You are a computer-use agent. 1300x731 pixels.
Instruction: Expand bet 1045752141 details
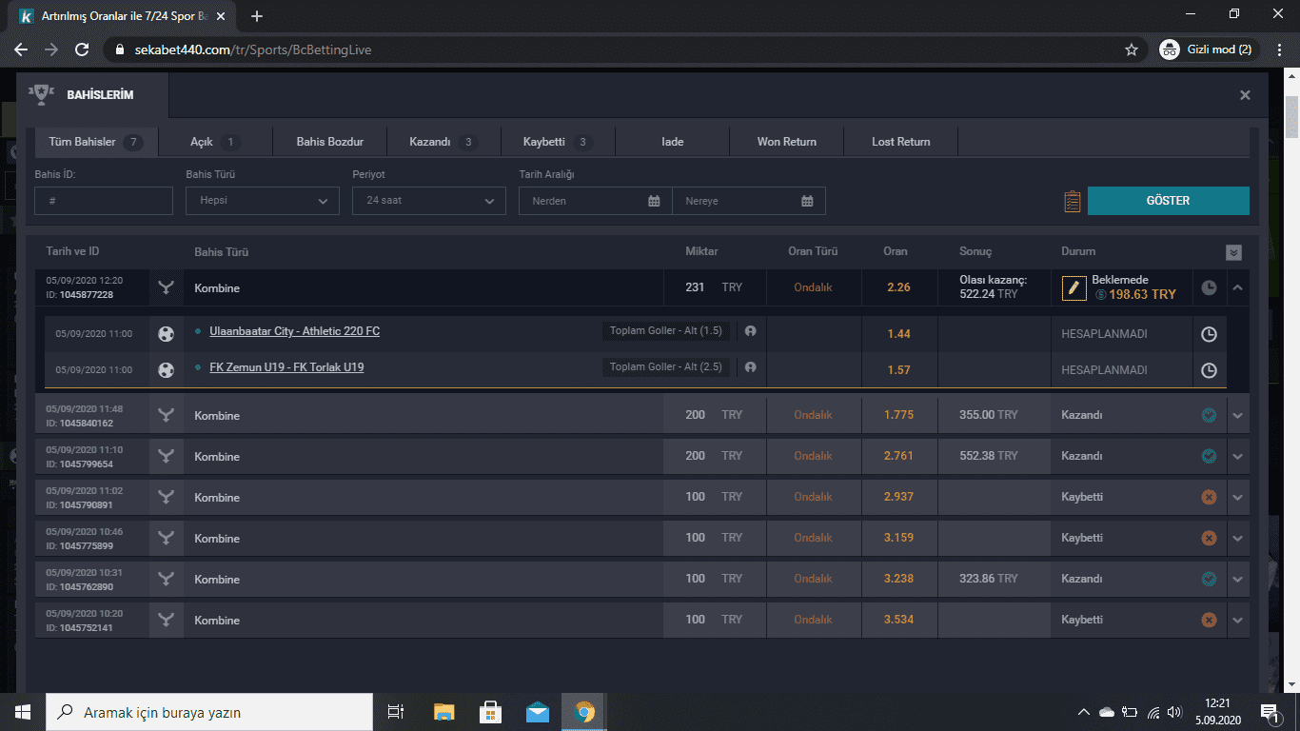(x=1237, y=621)
